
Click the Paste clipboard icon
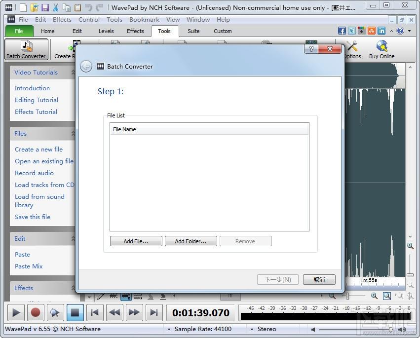pyautogui.click(x=77, y=7)
